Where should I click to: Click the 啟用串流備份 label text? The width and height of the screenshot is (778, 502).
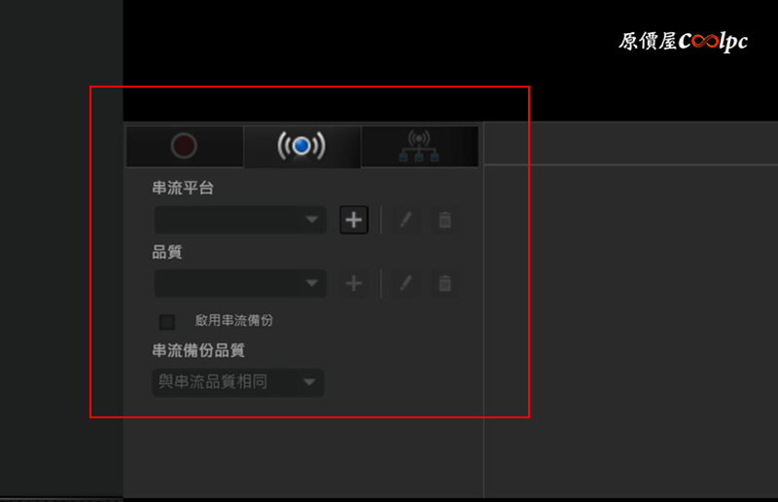pos(233,321)
